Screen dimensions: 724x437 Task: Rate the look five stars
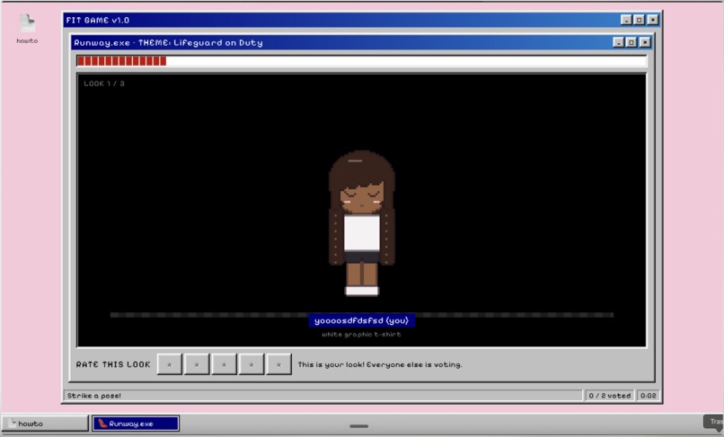click(x=278, y=364)
